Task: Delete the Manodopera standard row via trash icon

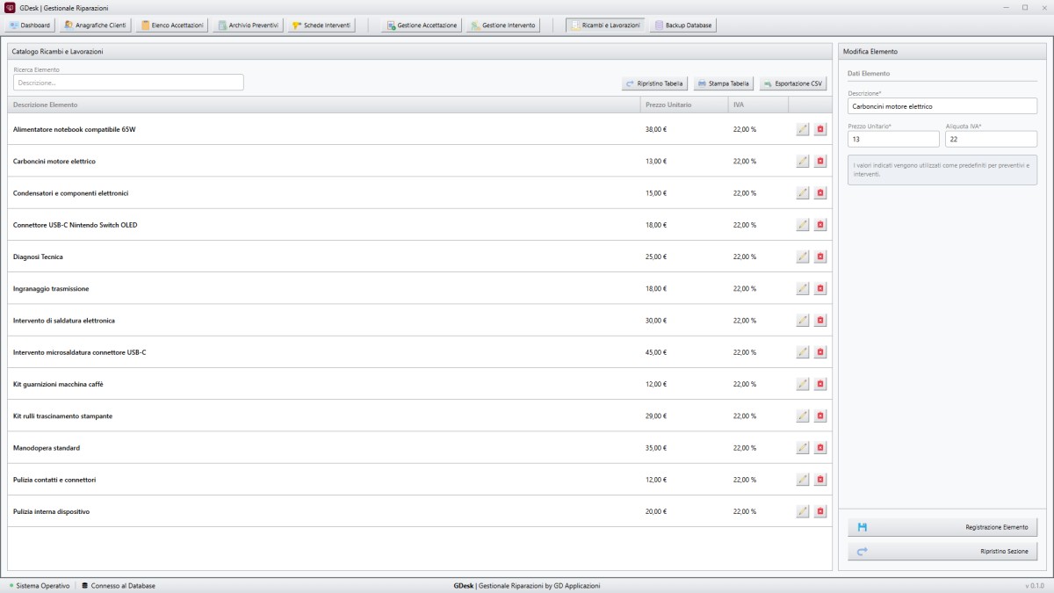Action: coord(820,448)
